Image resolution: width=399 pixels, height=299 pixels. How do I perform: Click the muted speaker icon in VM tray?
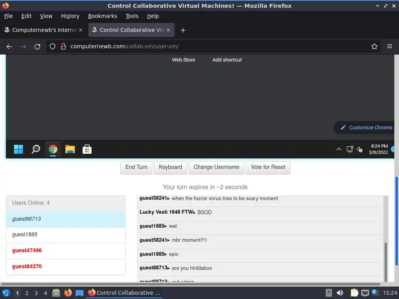[360, 149]
